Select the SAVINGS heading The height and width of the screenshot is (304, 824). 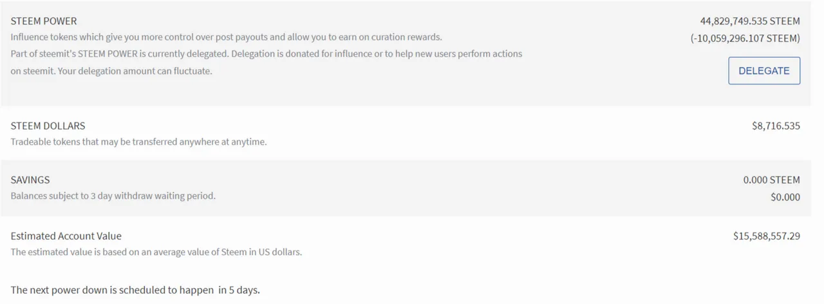click(30, 180)
